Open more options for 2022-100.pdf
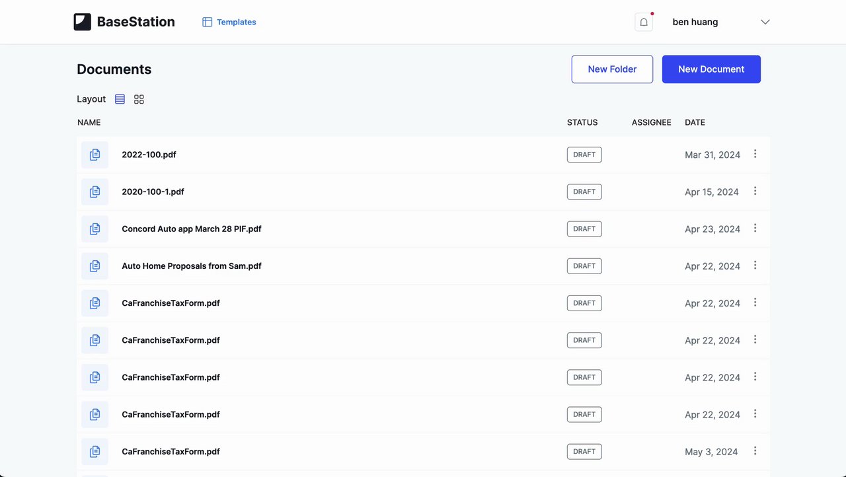 (755, 154)
